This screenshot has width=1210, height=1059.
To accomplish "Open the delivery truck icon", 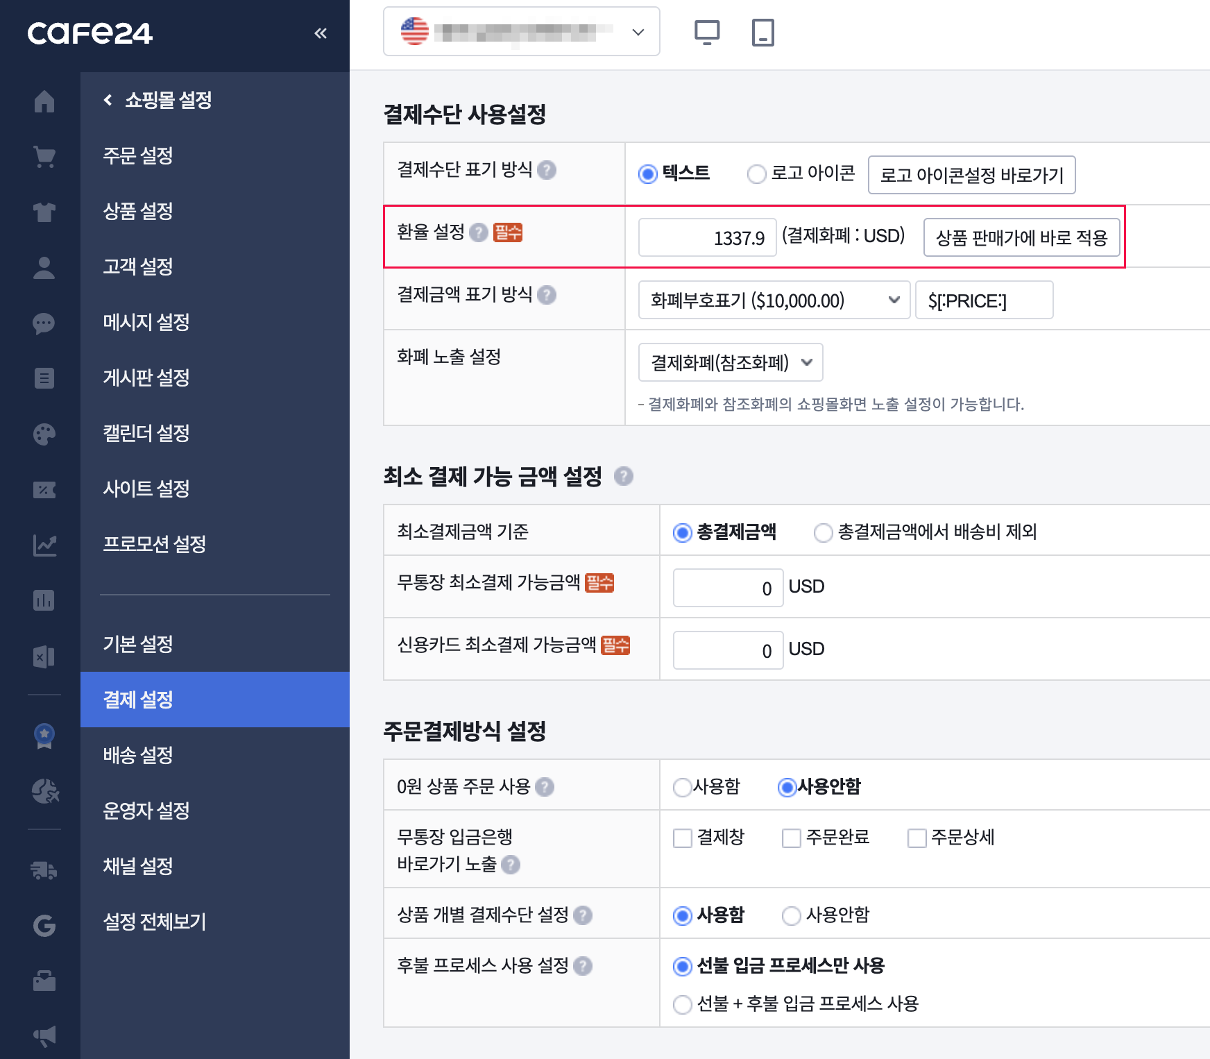I will 44,870.
